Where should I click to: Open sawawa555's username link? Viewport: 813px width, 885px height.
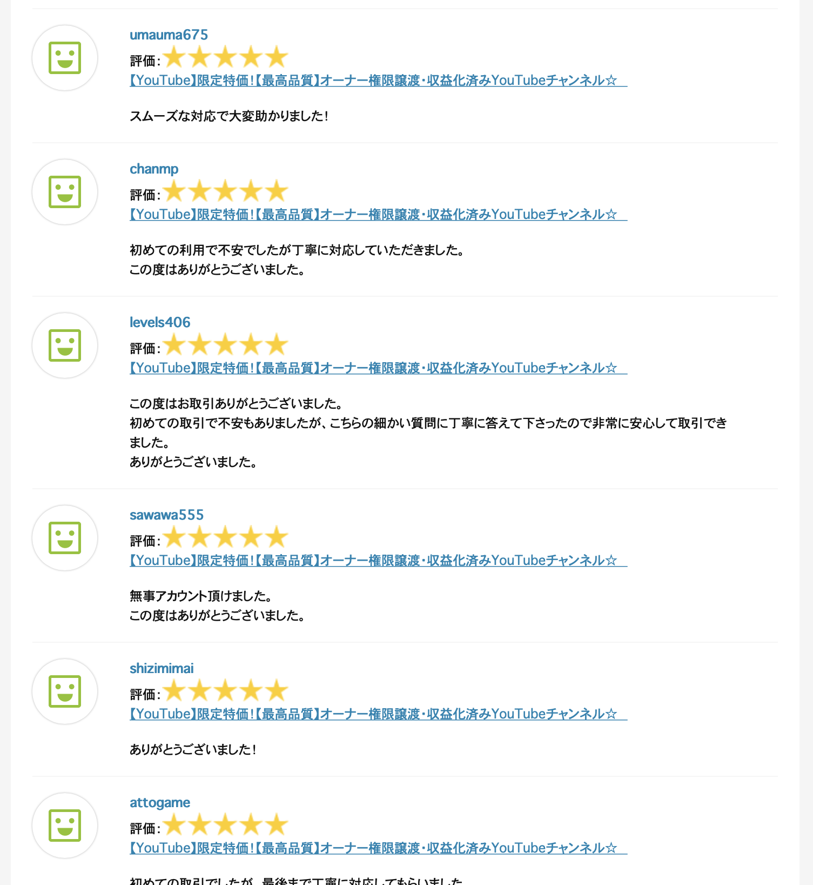pyautogui.click(x=166, y=515)
